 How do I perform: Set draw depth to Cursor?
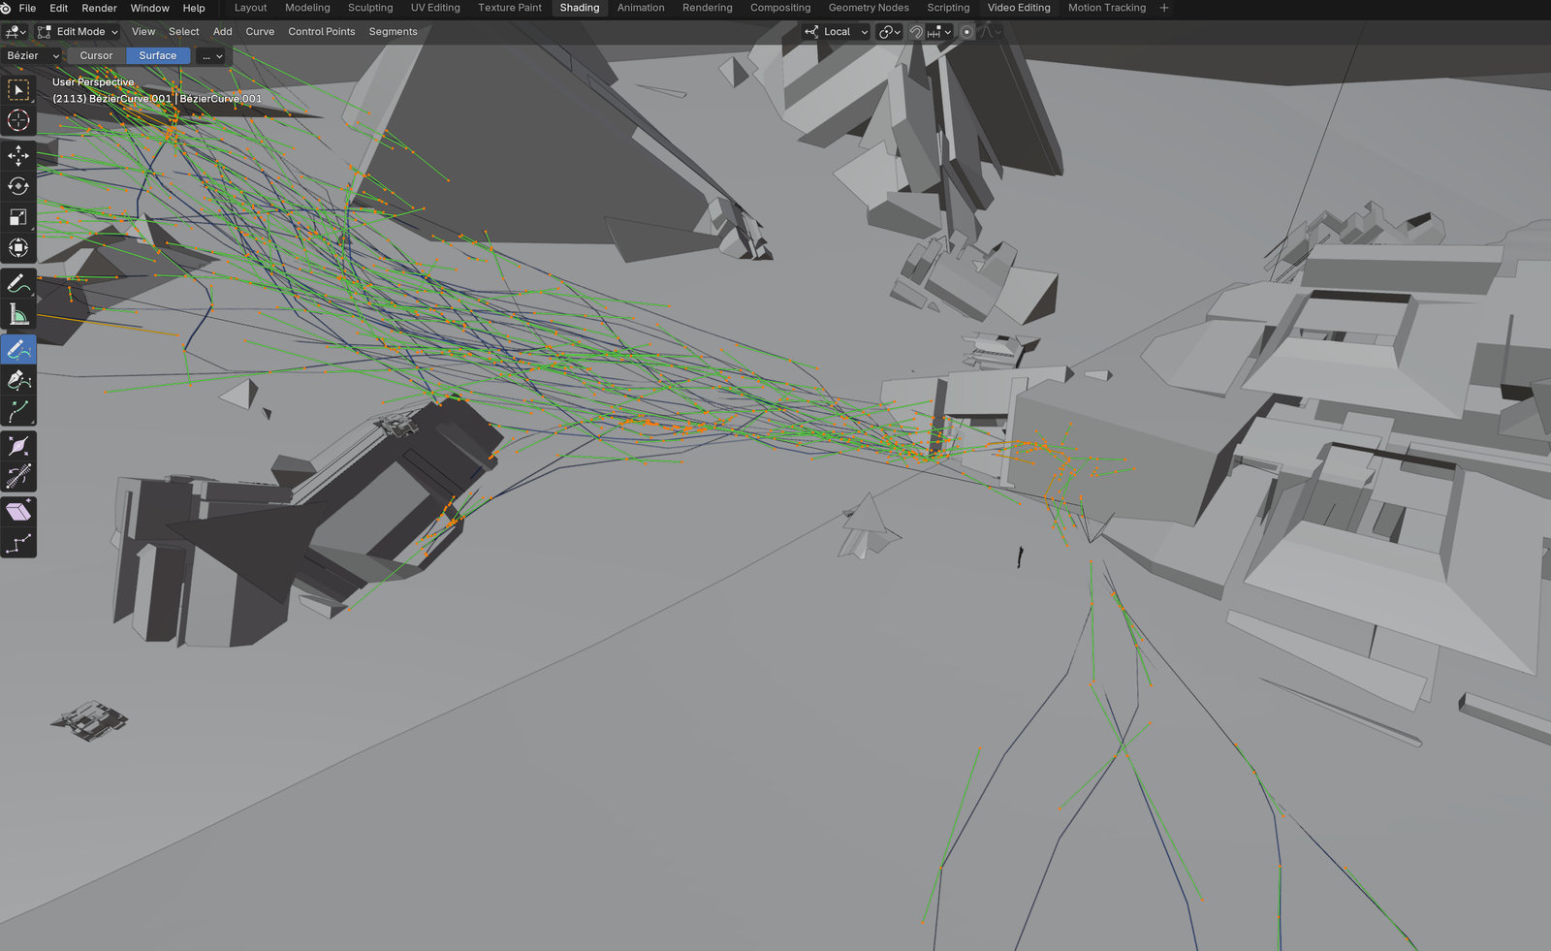point(96,55)
